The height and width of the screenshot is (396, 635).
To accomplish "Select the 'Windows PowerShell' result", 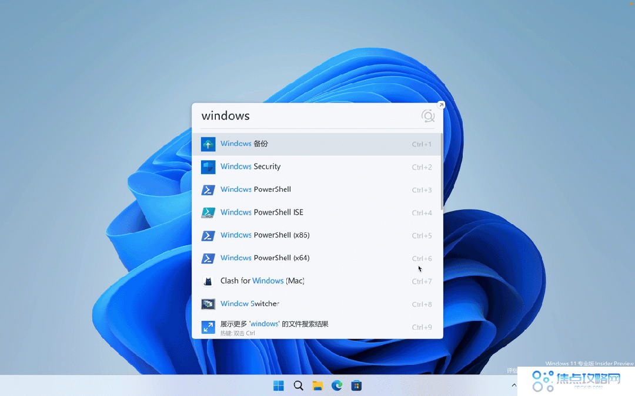I will point(316,190).
